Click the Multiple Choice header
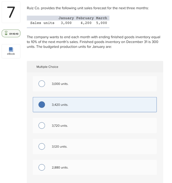172x183 pixels. 47,67
